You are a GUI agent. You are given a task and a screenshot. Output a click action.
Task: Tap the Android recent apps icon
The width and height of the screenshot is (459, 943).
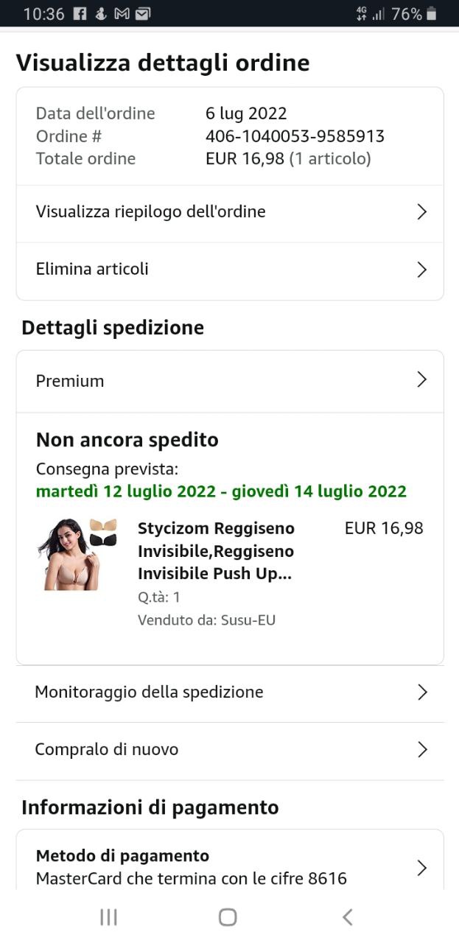point(108,916)
